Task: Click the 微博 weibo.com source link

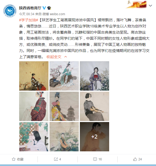Action: tap(54, 14)
